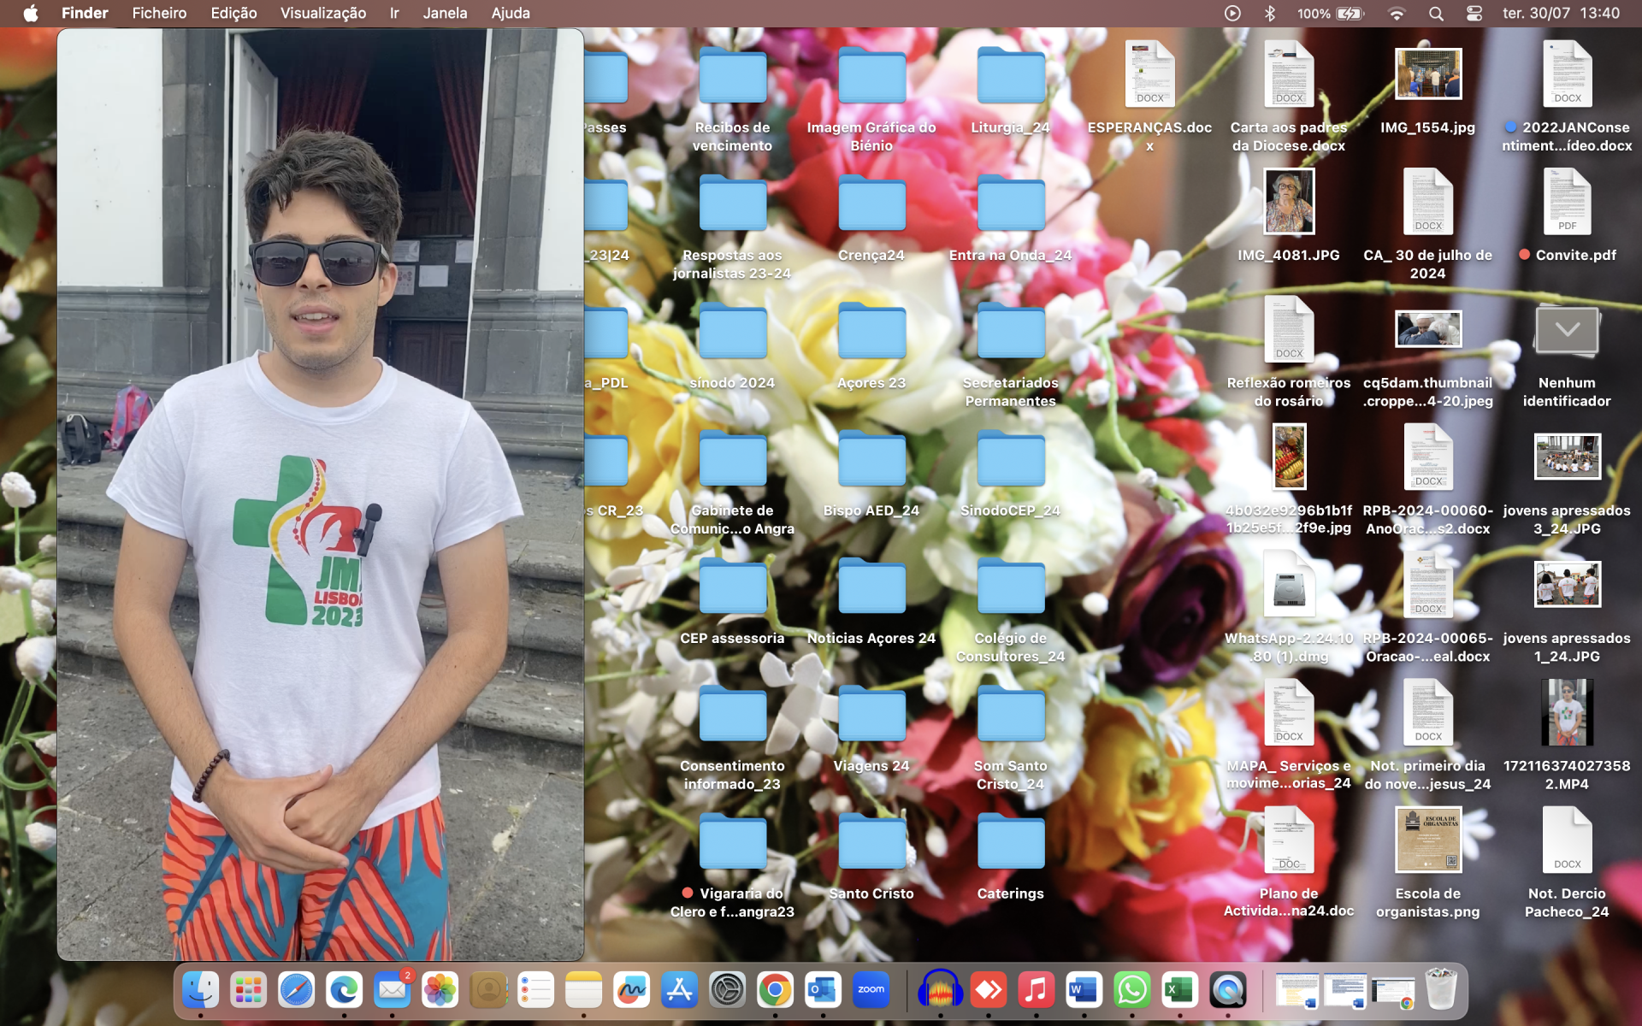Launch AnyDesk red icon in dock
This screenshot has height=1026, width=1642.
[988, 990]
